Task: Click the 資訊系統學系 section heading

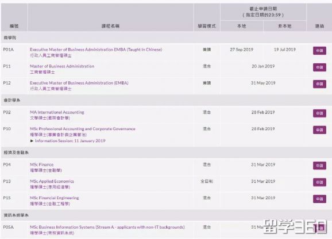Action: point(16,215)
